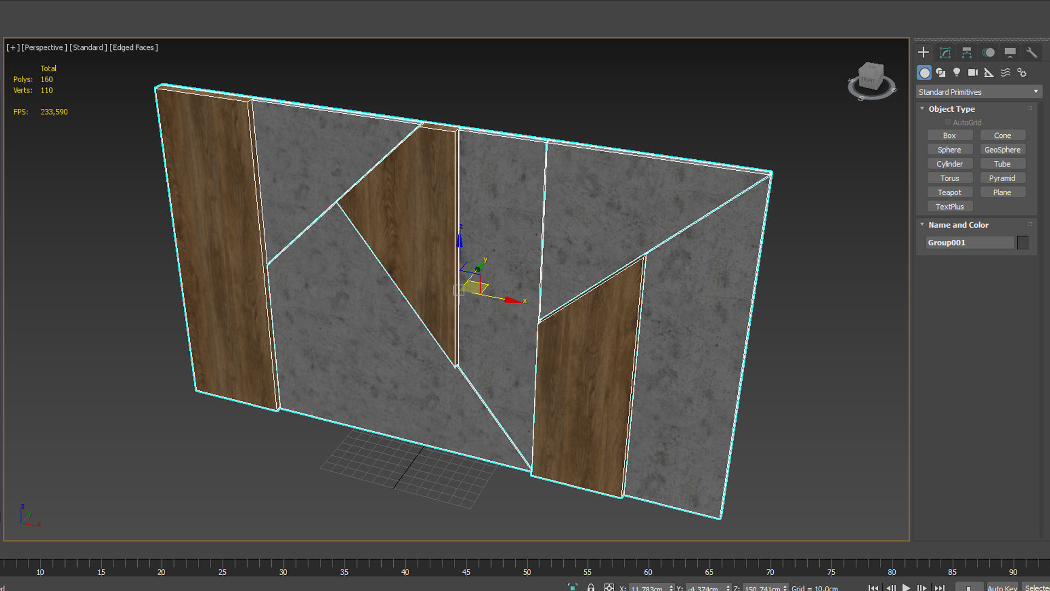Click the blue Z axis gizmo arrow
This screenshot has height=591, width=1050.
(459, 240)
